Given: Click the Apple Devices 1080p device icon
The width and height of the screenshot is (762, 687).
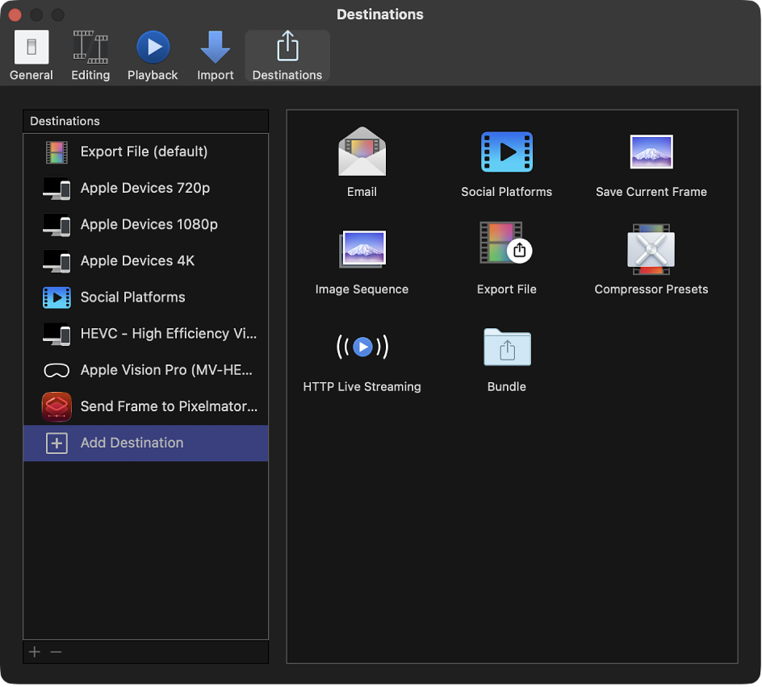Looking at the screenshot, I should click(x=57, y=225).
